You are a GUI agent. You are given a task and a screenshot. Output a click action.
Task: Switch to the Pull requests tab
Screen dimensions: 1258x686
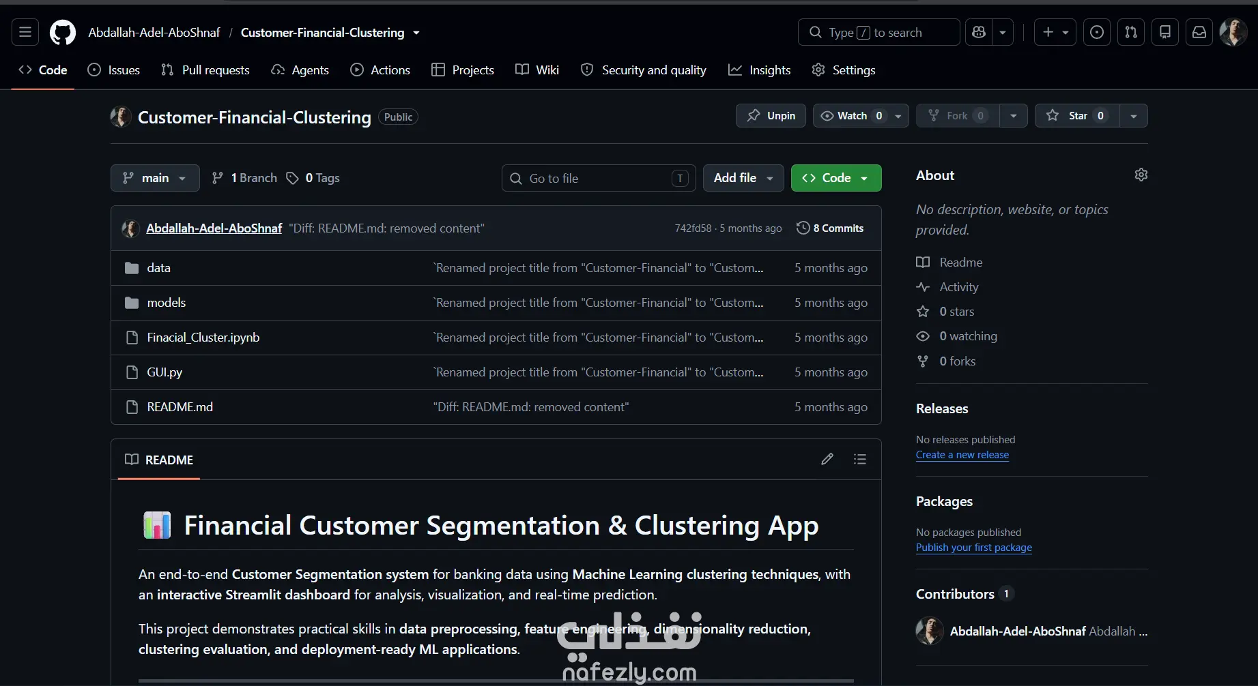point(205,70)
